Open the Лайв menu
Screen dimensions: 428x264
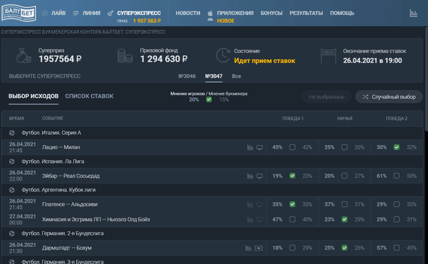click(58, 13)
